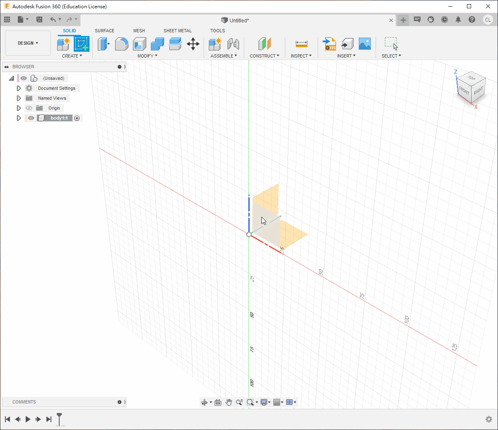Click the Offset Plane construct icon
The height and width of the screenshot is (430, 498).
(264, 43)
